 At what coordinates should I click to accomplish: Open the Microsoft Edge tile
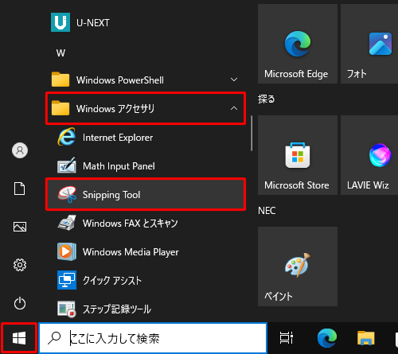click(x=298, y=44)
